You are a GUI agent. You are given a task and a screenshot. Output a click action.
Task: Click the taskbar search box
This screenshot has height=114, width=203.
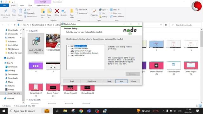pyautogui.click(x=30, y=111)
